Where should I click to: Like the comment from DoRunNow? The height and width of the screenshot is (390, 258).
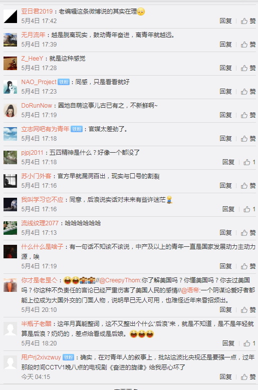coord(248,115)
